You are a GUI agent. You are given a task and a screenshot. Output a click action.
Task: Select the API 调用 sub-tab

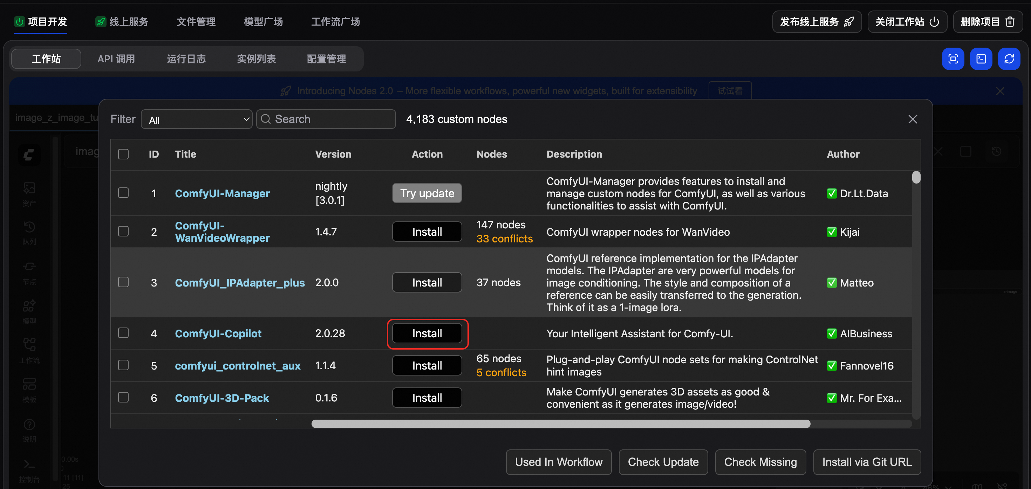(x=116, y=59)
